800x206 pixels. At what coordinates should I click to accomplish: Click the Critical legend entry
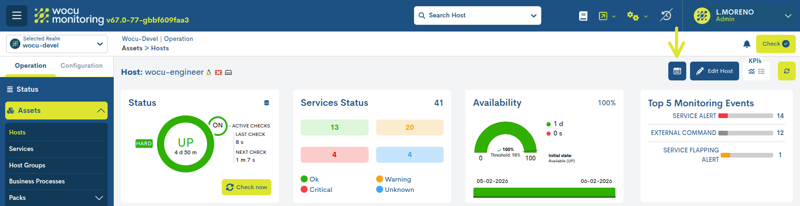click(316, 190)
